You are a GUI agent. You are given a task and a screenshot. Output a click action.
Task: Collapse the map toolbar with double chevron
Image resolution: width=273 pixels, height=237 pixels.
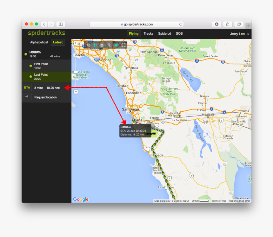pyautogui.click(x=89, y=45)
